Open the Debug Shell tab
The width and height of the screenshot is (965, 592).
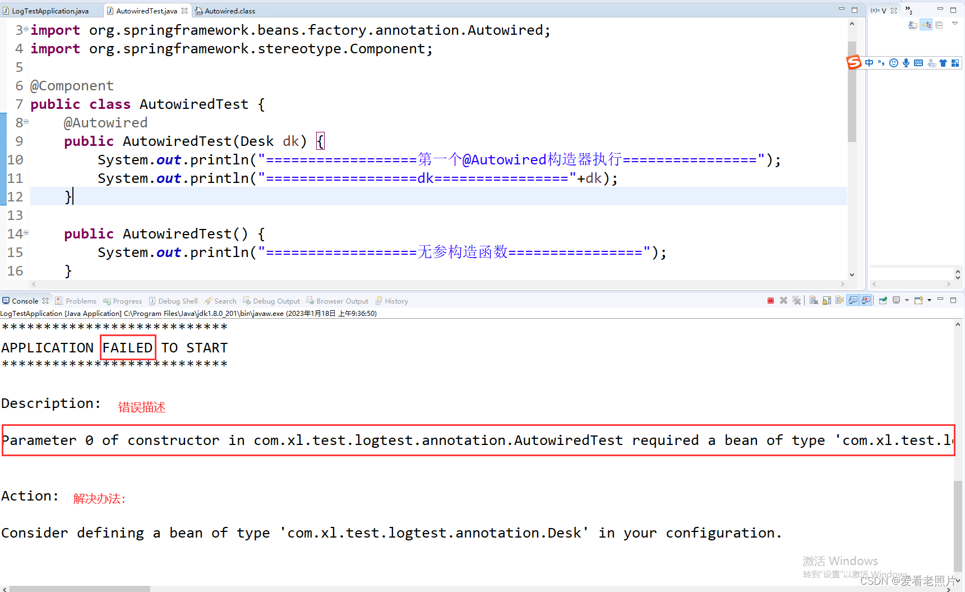click(x=173, y=301)
